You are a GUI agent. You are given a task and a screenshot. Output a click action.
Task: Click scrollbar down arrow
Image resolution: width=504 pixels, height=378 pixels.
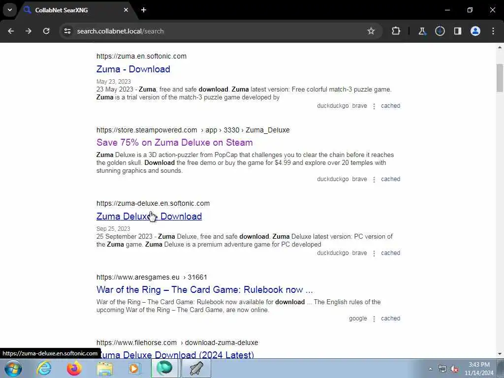pos(500,354)
